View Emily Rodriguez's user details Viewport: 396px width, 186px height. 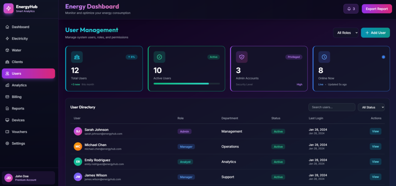[375, 162]
